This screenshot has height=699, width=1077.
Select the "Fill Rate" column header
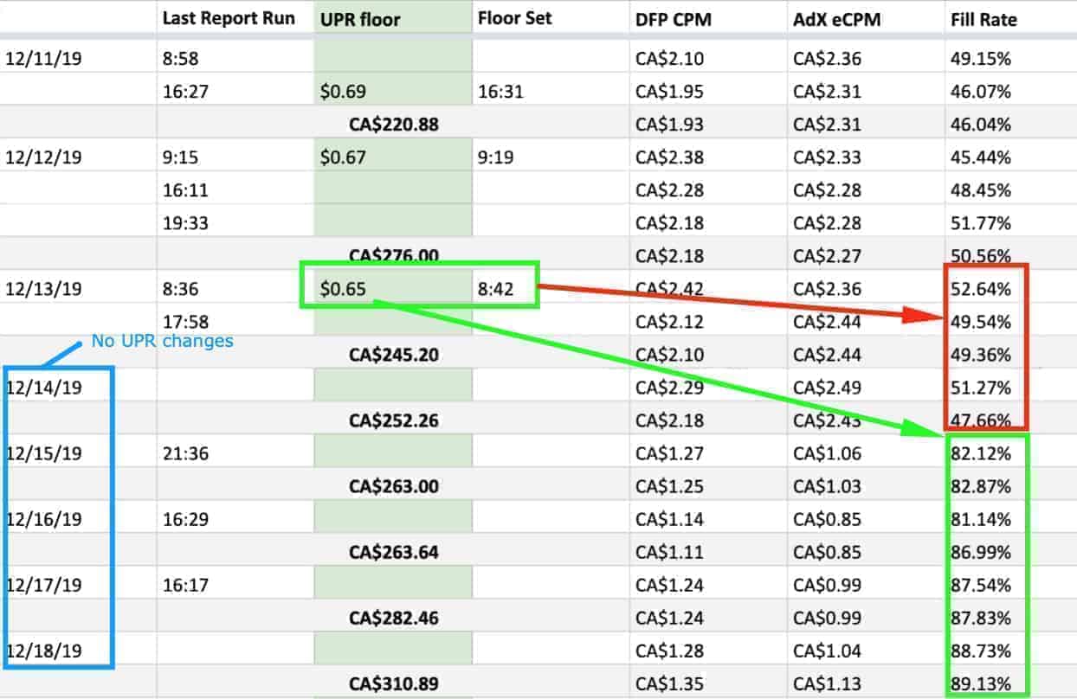click(x=983, y=18)
